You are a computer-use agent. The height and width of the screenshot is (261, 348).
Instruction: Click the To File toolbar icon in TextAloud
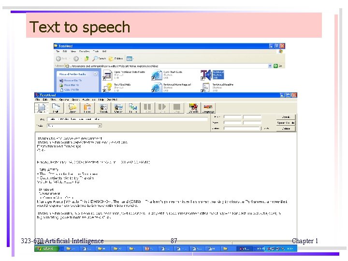[x=133, y=108]
